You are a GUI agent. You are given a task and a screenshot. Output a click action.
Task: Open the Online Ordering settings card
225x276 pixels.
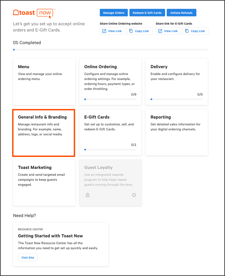point(110,82)
